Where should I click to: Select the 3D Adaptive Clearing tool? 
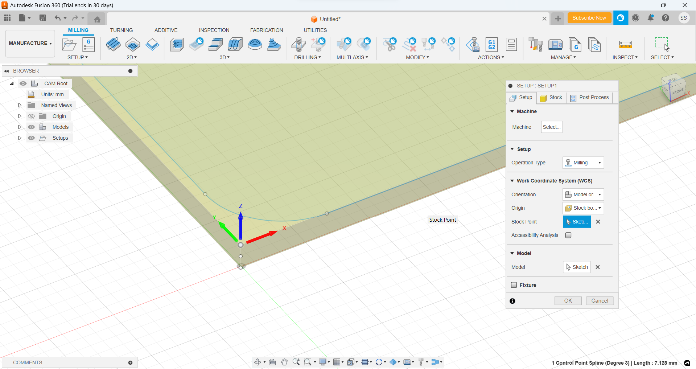click(177, 45)
